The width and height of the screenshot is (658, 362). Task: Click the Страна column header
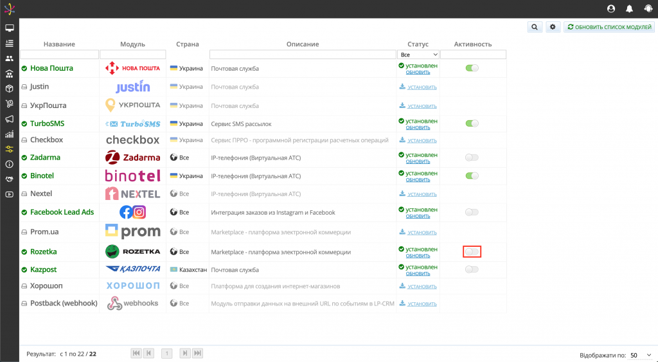(x=188, y=44)
